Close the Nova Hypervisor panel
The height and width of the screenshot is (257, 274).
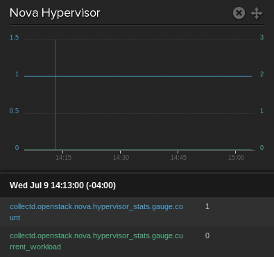pyautogui.click(x=239, y=13)
